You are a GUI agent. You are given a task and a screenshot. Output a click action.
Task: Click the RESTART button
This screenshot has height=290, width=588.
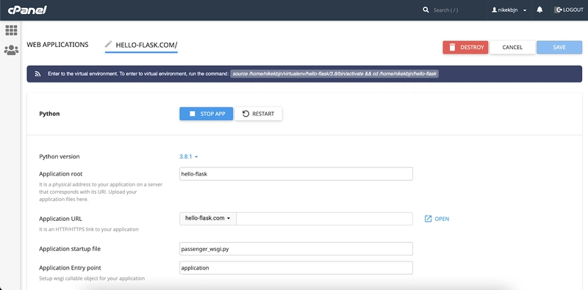pos(259,114)
